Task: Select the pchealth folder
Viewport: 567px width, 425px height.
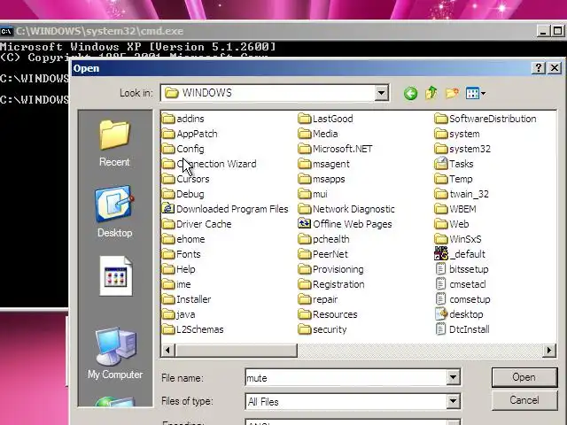Action: (324, 239)
